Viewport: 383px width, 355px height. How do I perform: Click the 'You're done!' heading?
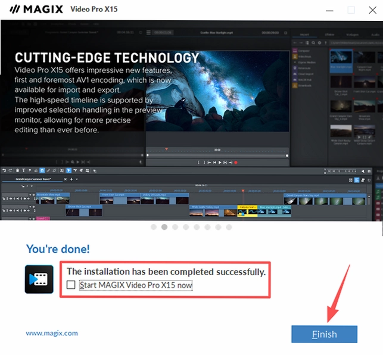point(58,249)
